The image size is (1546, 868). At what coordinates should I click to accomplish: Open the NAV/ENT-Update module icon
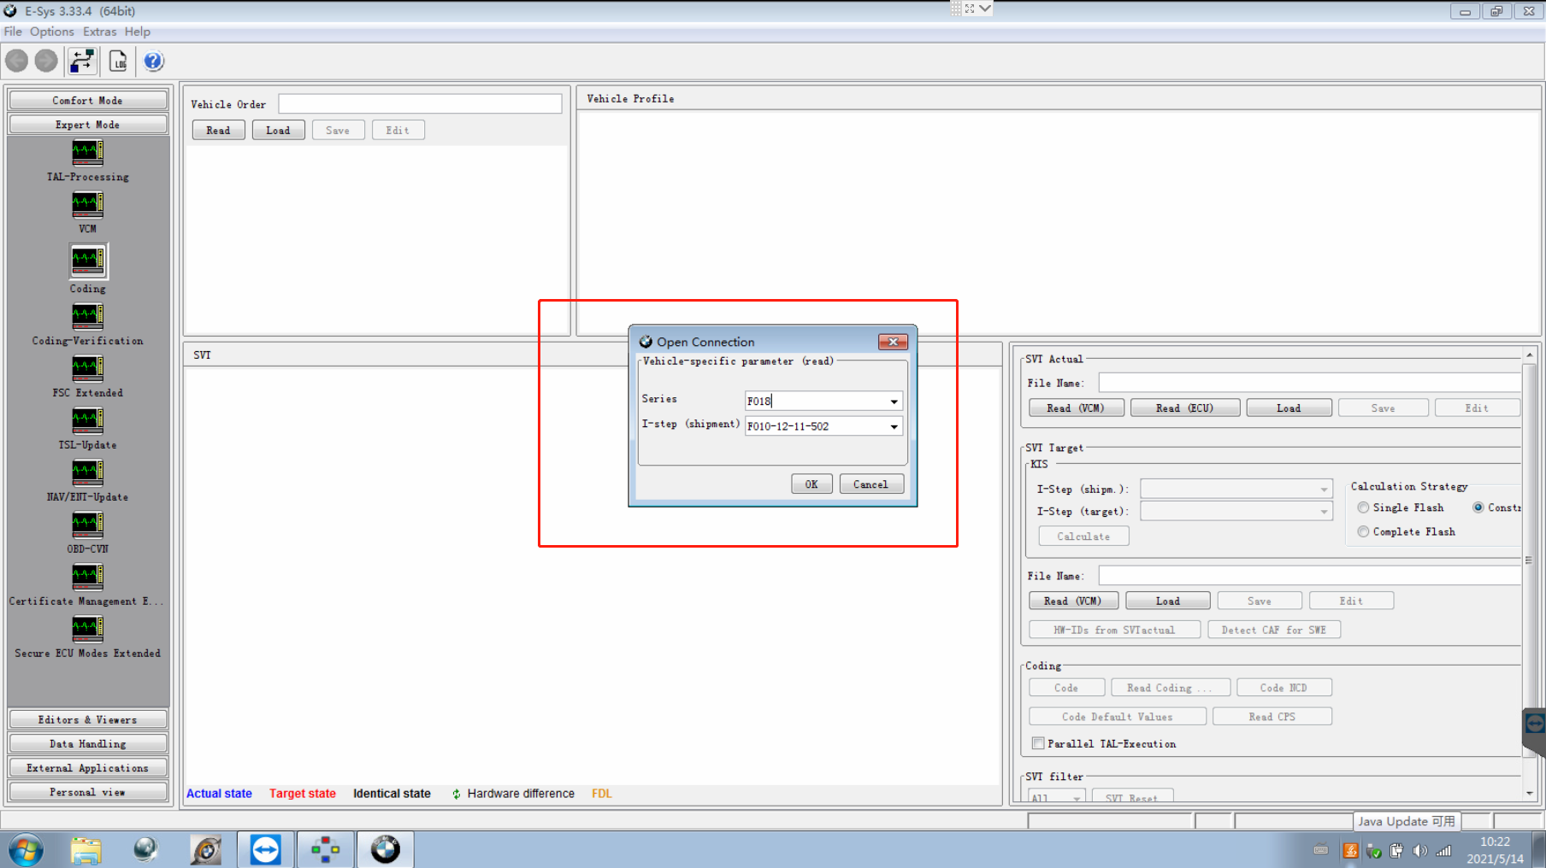[x=87, y=472]
